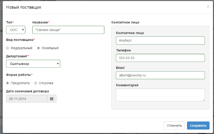Select the Федеральный supplier type radio
This screenshot has height=134, width=214.
click(8, 48)
